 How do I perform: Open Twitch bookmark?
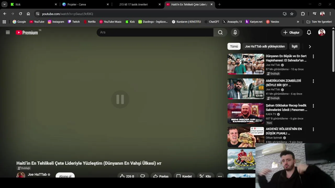[x=74, y=22]
